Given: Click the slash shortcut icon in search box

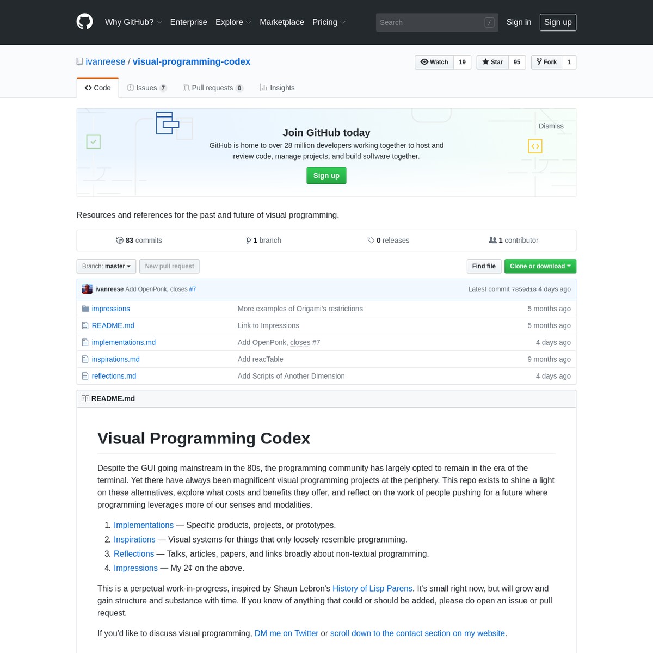Looking at the screenshot, I should [489, 22].
